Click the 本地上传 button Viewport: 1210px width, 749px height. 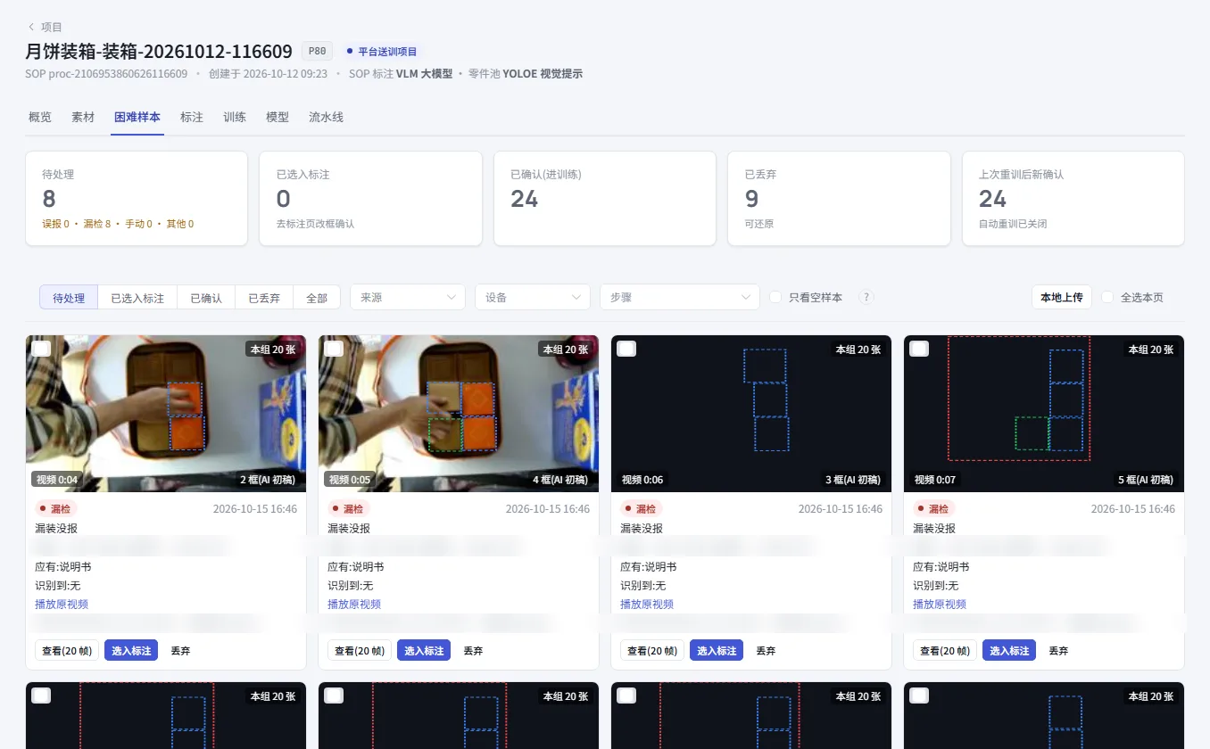point(1062,297)
